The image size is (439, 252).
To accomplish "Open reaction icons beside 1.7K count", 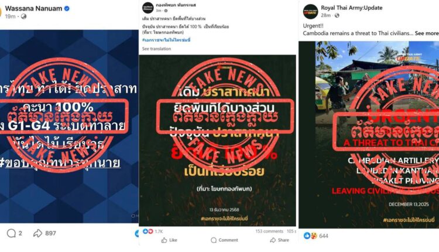I will pyautogui.click(x=148, y=231).
